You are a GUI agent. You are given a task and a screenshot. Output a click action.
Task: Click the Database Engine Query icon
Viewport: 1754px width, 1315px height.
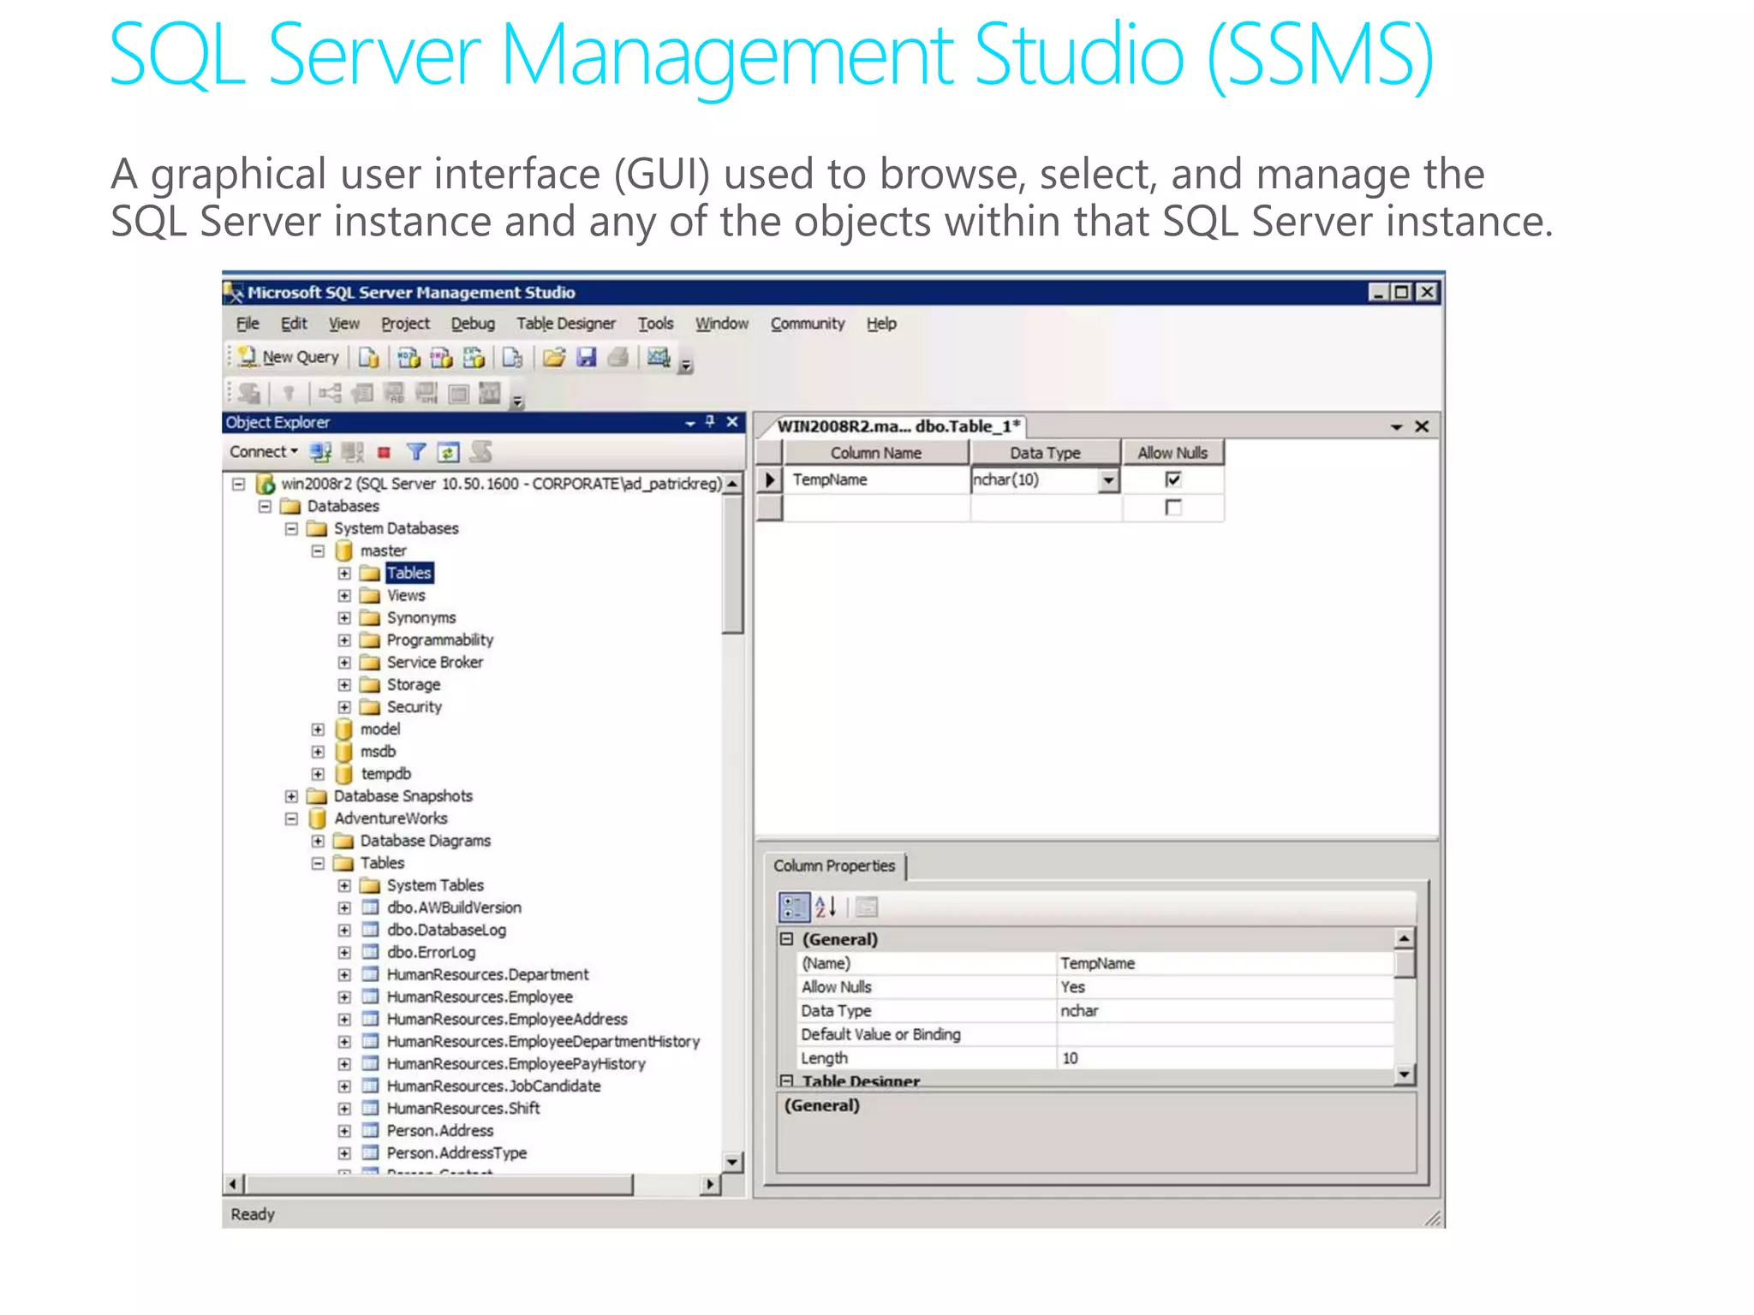tap(369, 357)
